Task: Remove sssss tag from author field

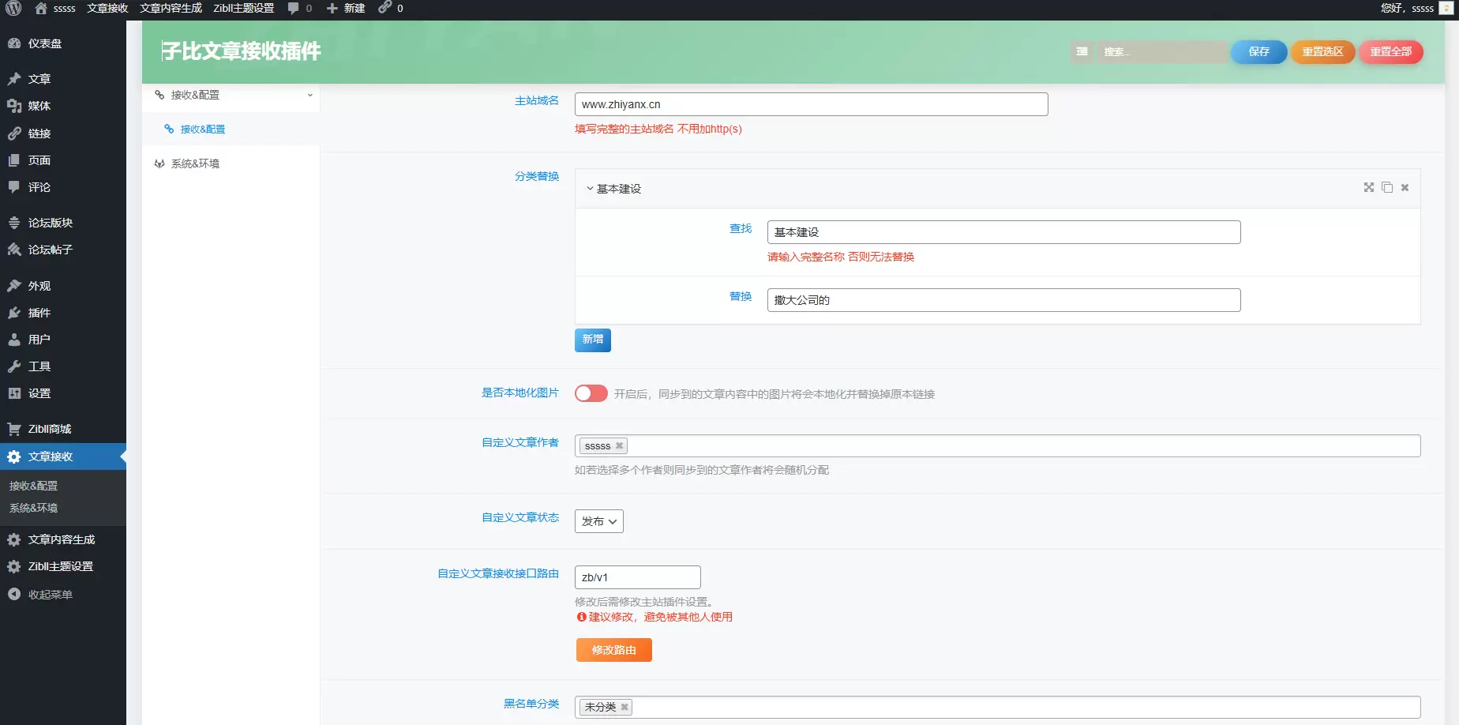Action: point(620,446)
